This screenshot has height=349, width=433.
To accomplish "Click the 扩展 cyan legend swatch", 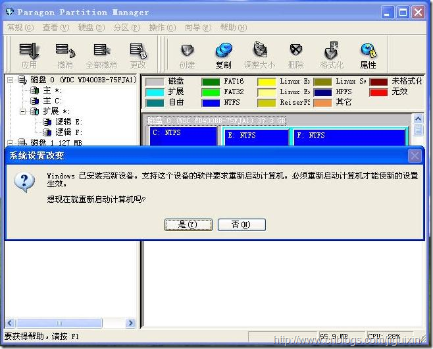I will (x=155, y=92).
